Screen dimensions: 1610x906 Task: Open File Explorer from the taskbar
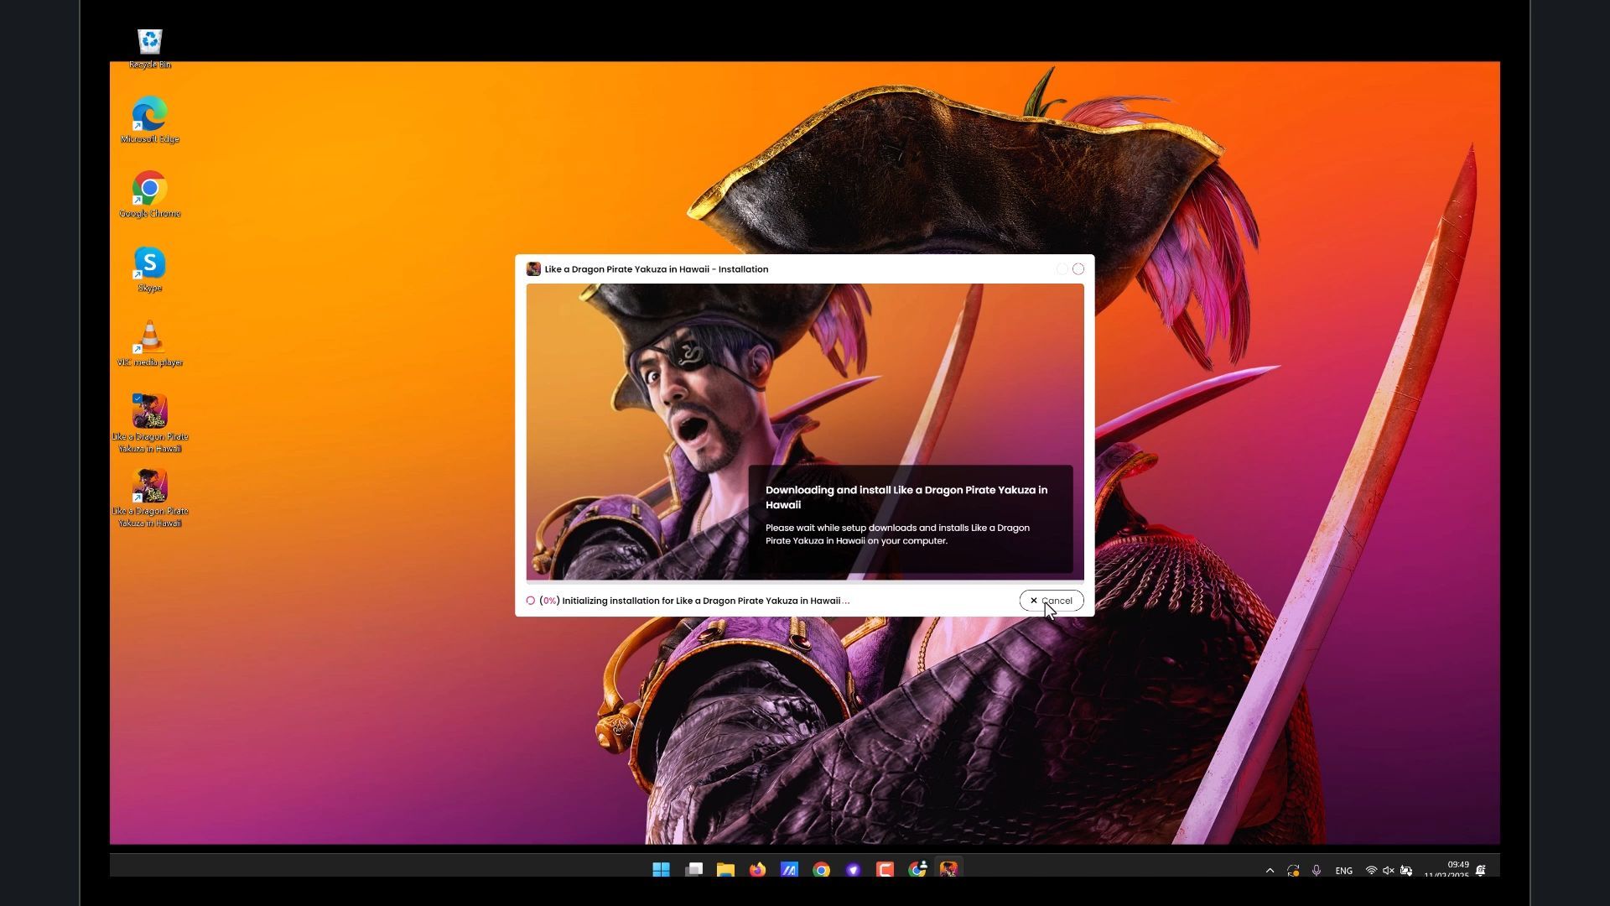click(x=725, y=870)
